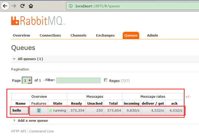
Task: Click the D durable feature badge
Action: (39, 111)
